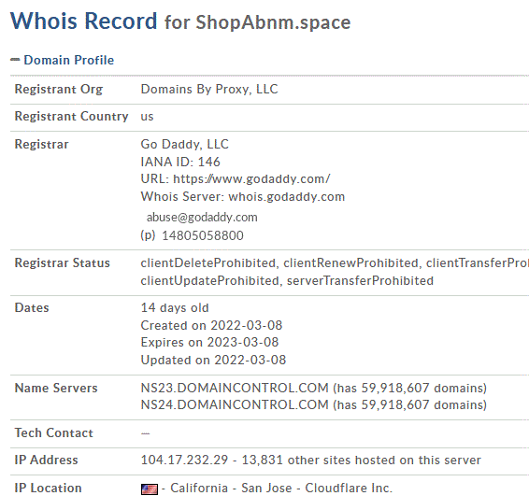Click the US flag icon in IP Location

click(150, 489)
